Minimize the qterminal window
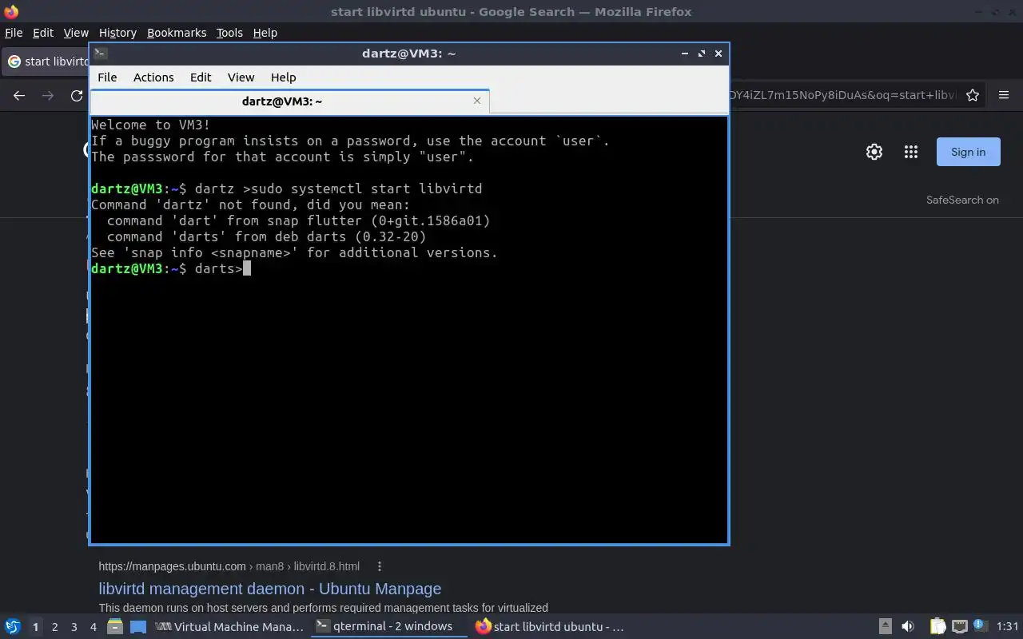1023x639 pixels. point(684,54)
